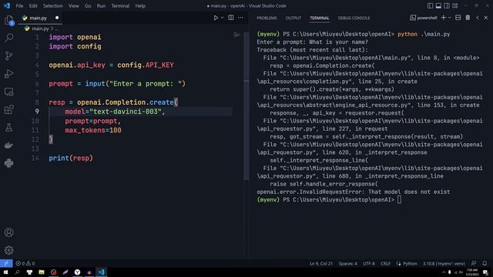
Task: Open the Go menu
Action: point(88,5)
